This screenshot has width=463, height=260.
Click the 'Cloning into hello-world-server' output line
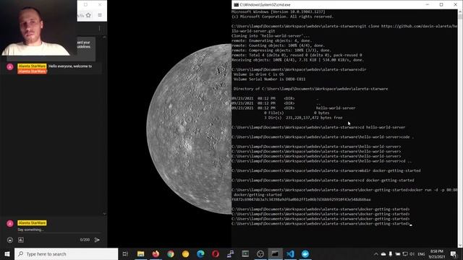[x=271, y=36]
